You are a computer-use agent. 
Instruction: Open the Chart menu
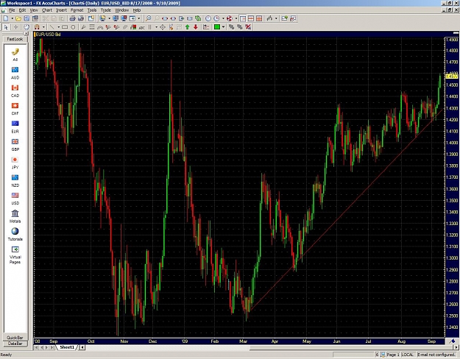46,10
